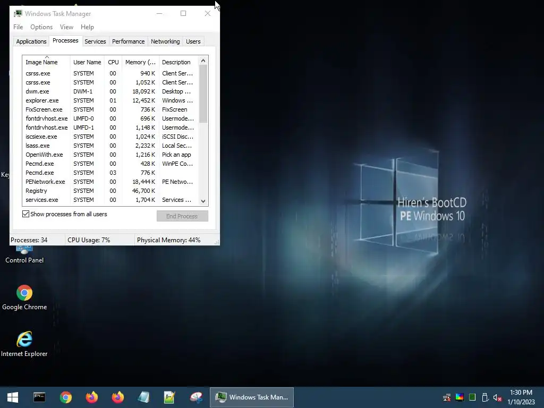Open the Snipping Tool scissors icon
Viewport: 544px width, 408px height.
tap(196, 397)
